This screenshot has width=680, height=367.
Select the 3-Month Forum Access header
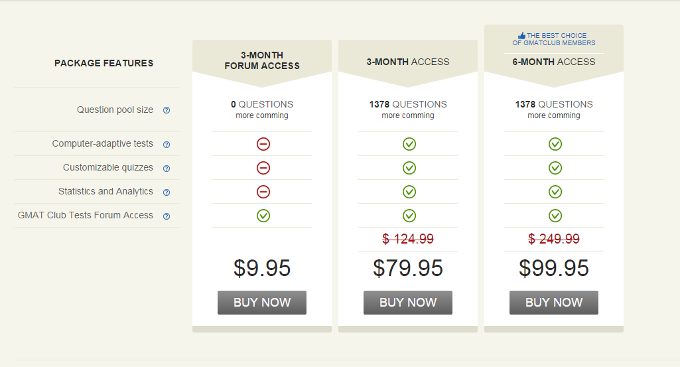262,60
